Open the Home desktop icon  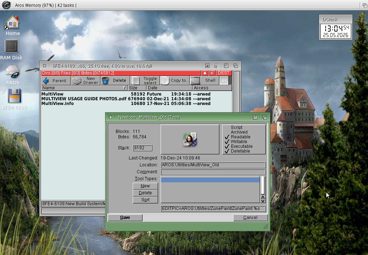pyautogui.click(x=13, y=25)
